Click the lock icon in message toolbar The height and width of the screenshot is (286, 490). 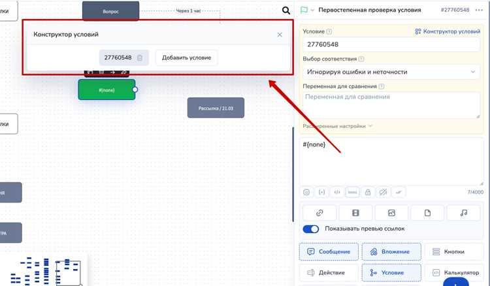368,192
